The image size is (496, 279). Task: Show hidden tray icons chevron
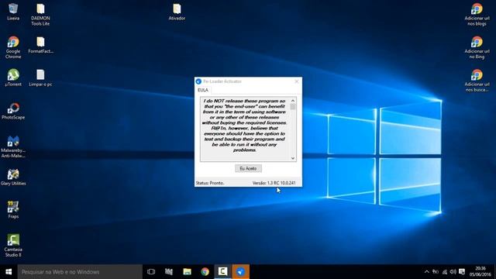pyautogui.click(x=427, y=272)
